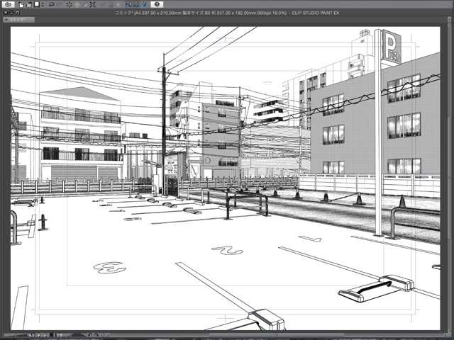Zoom out using the status bar minus icon
Image resolution: width=454 pixels, height=340 pixels.
[x=38, y=335]
